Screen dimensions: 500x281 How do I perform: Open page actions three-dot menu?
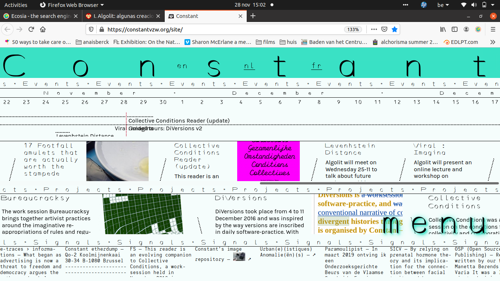(374, 29)
